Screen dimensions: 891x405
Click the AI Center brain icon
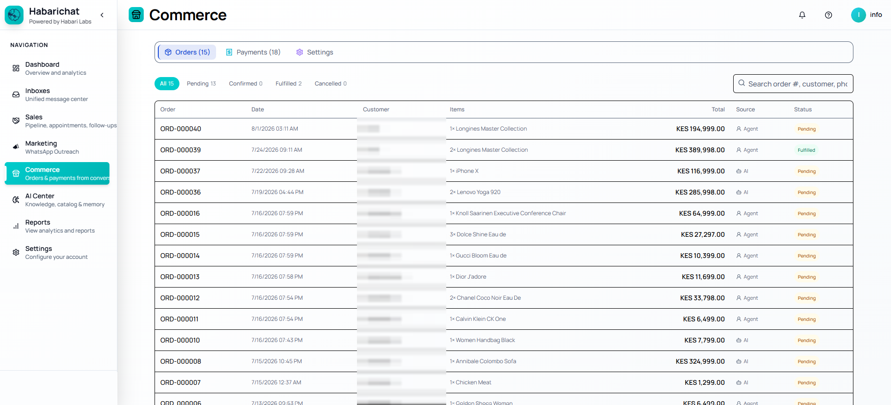[16, 200]
